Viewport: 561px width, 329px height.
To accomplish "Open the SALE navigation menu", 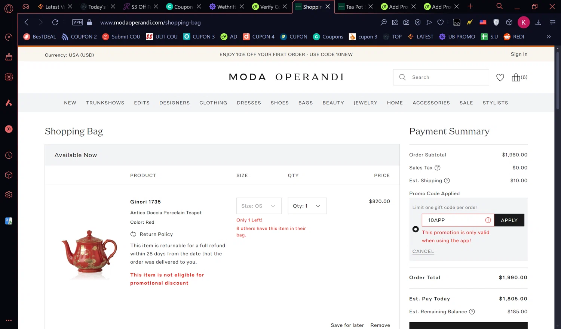I will pyautogui.click(x=466, y=103).
